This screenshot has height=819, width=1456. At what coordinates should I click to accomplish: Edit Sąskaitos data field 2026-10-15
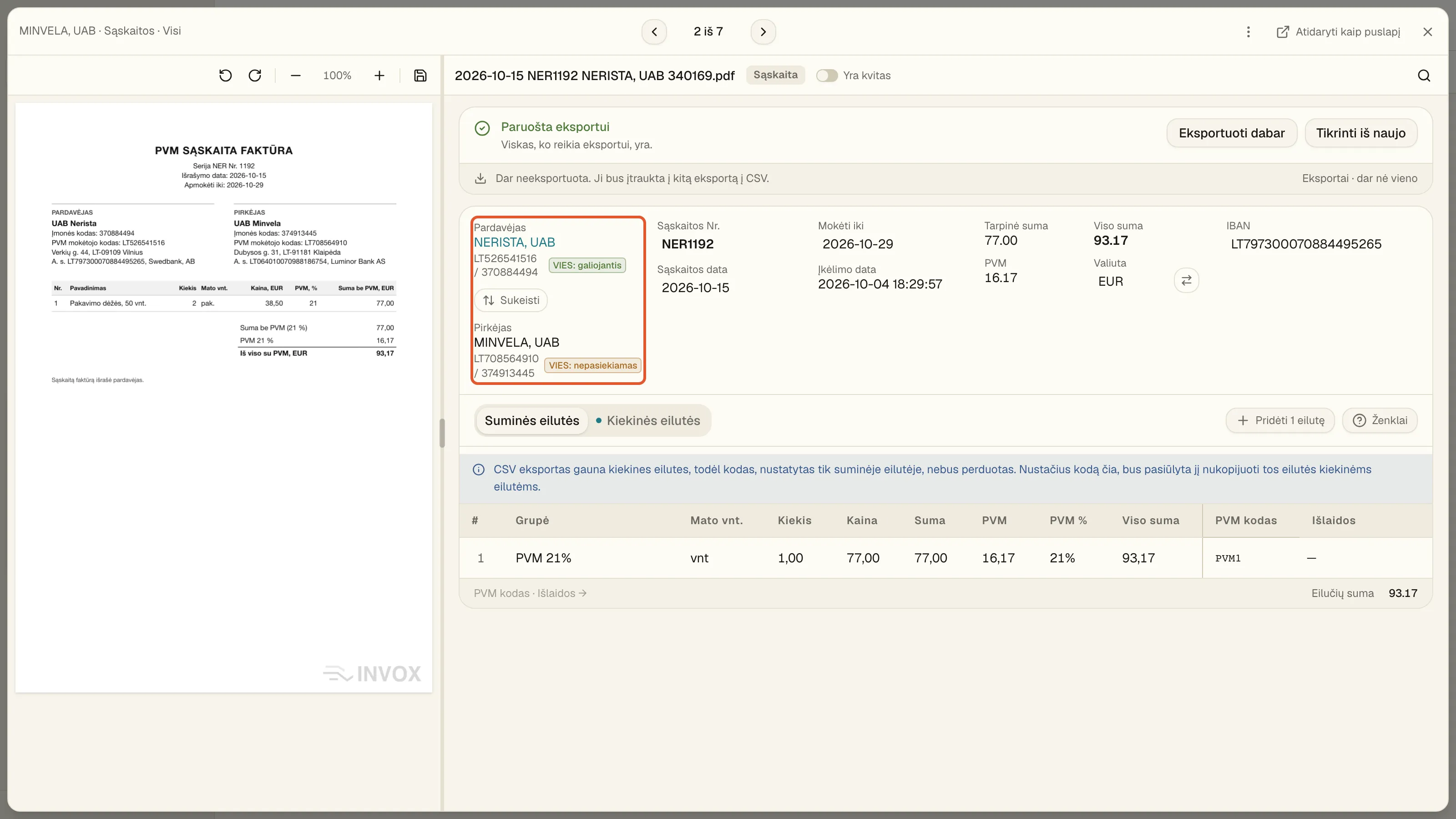695,288
